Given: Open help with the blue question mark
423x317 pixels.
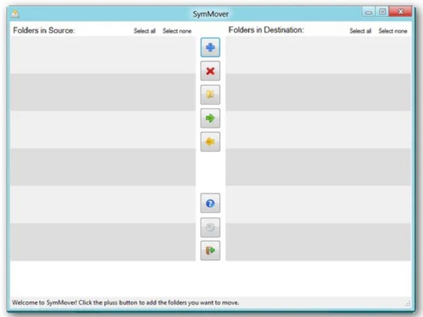Looking at the screenshot, I should [x=210, y=203].
